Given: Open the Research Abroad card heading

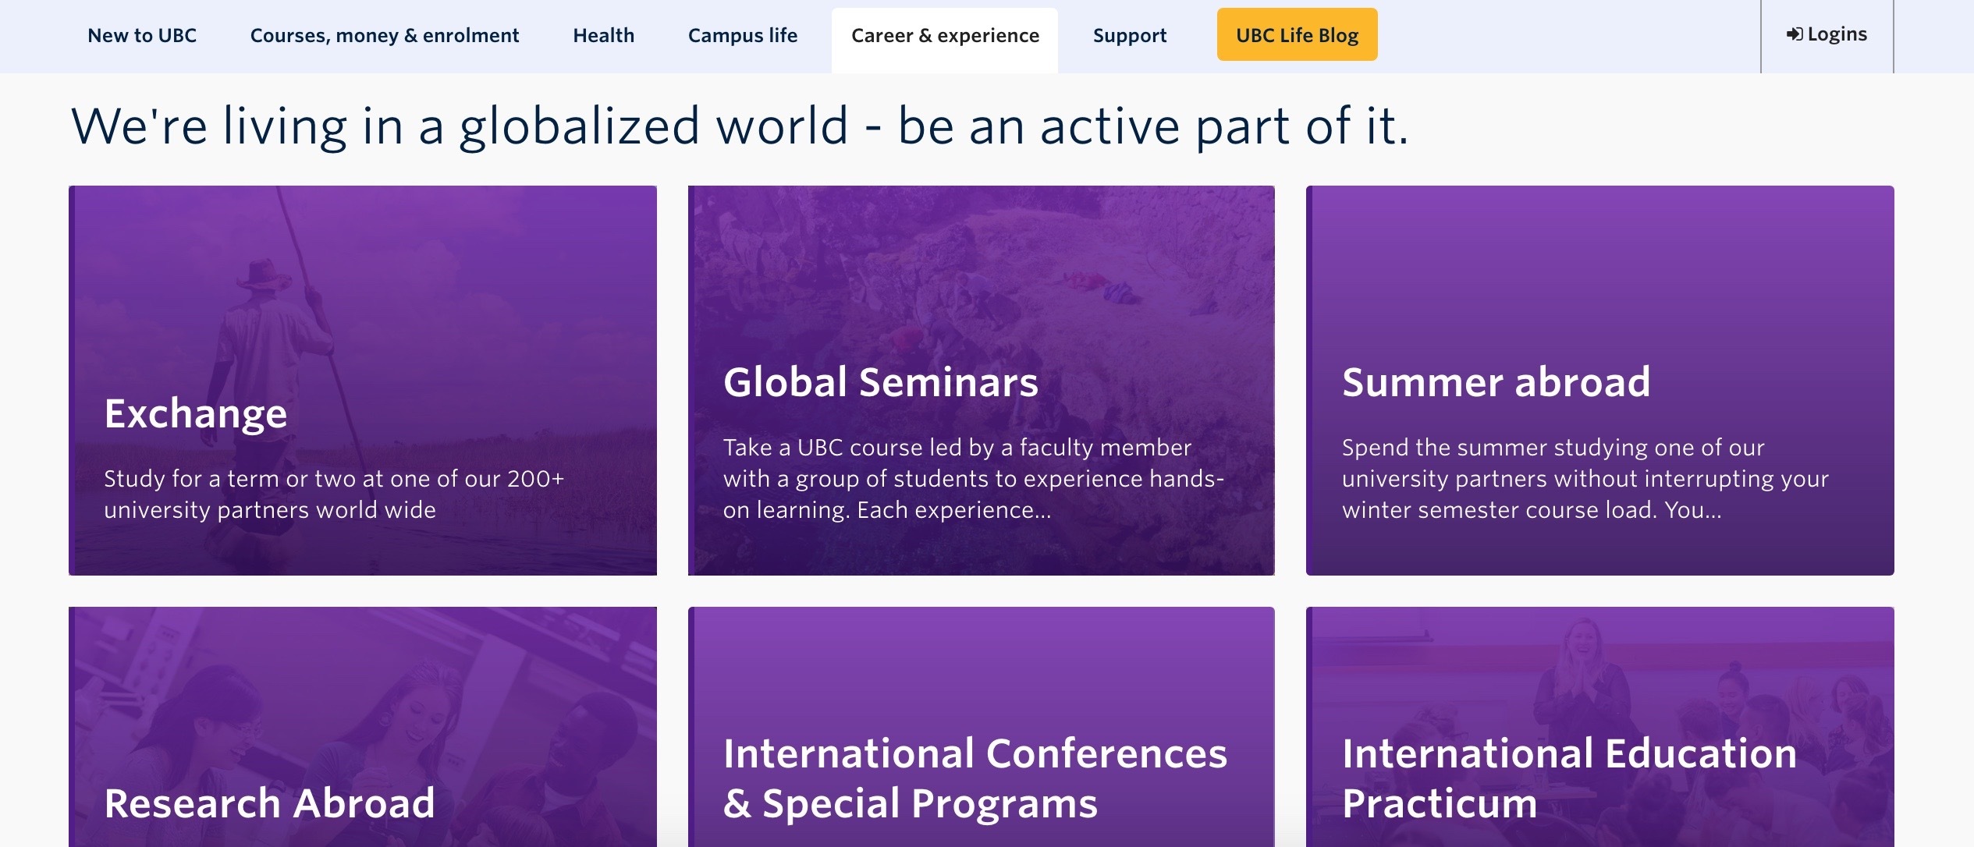Looking at the screenshot, I should pos(269,803).
